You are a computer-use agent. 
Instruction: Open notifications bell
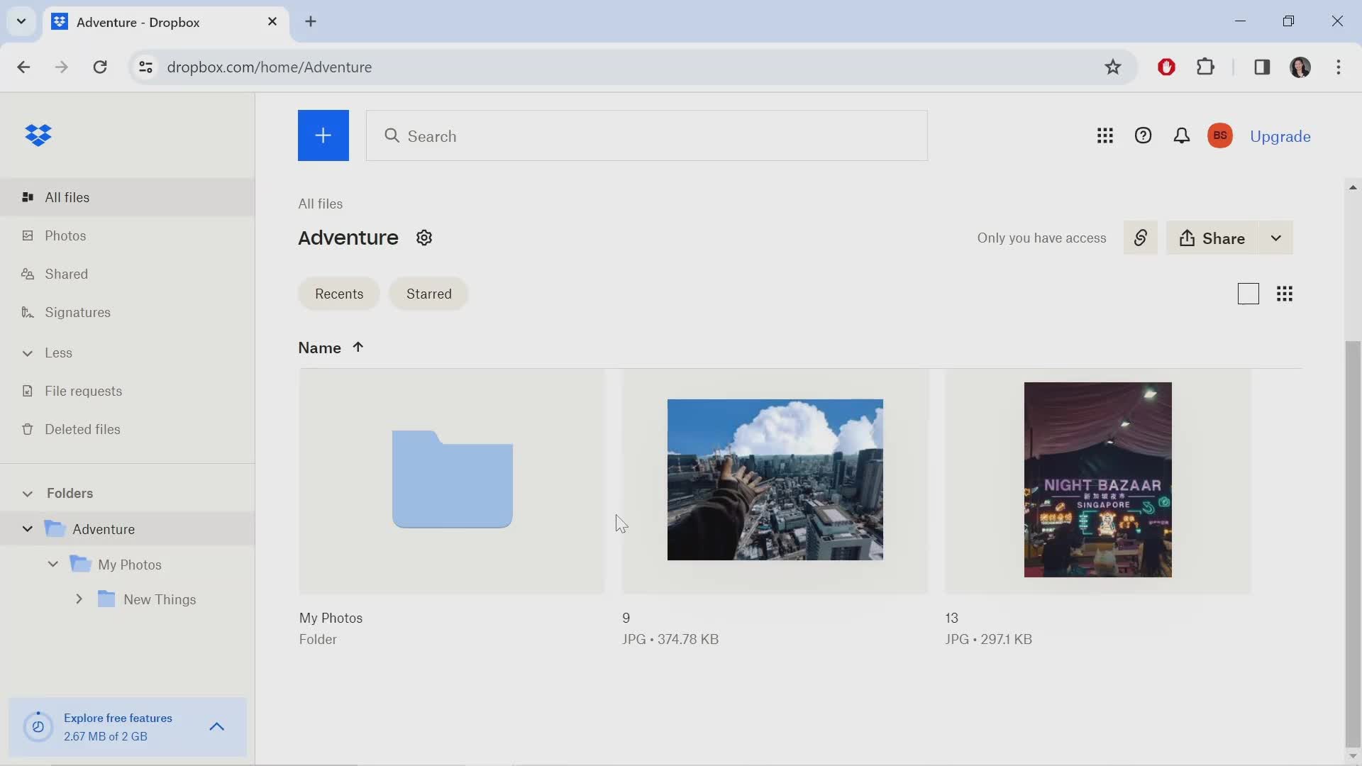1181,135
